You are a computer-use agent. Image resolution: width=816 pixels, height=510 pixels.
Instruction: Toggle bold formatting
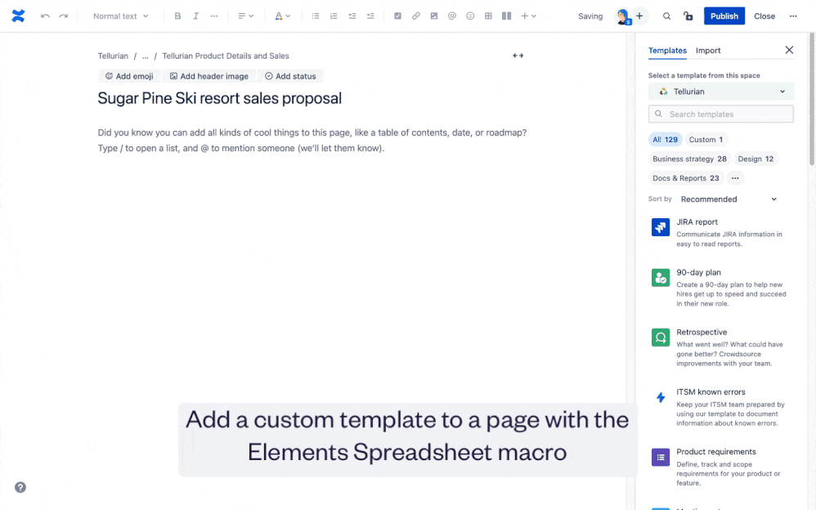pos(177,16)
